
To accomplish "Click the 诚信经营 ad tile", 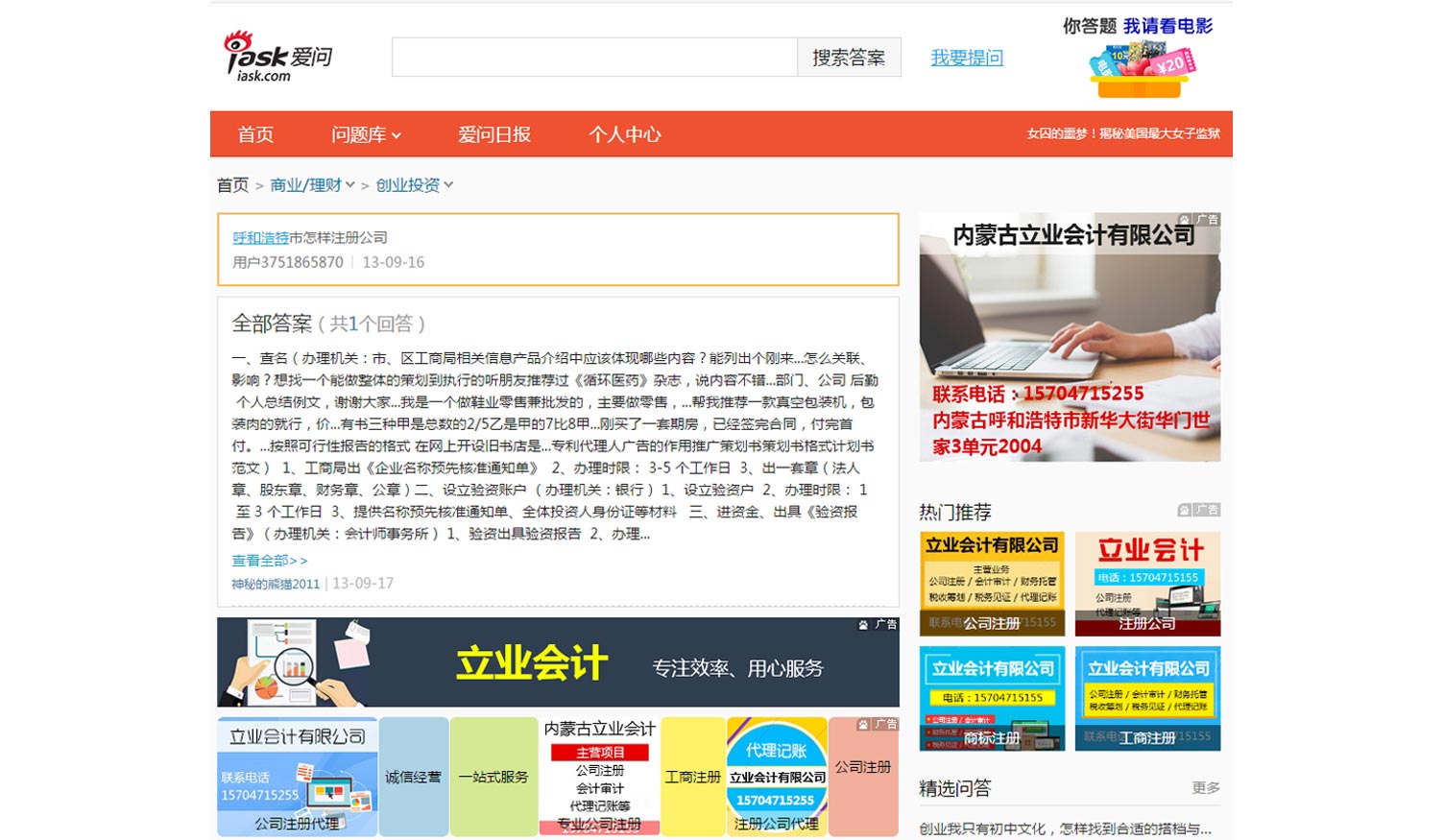I will pyautogui.click(x=414, y=777).
